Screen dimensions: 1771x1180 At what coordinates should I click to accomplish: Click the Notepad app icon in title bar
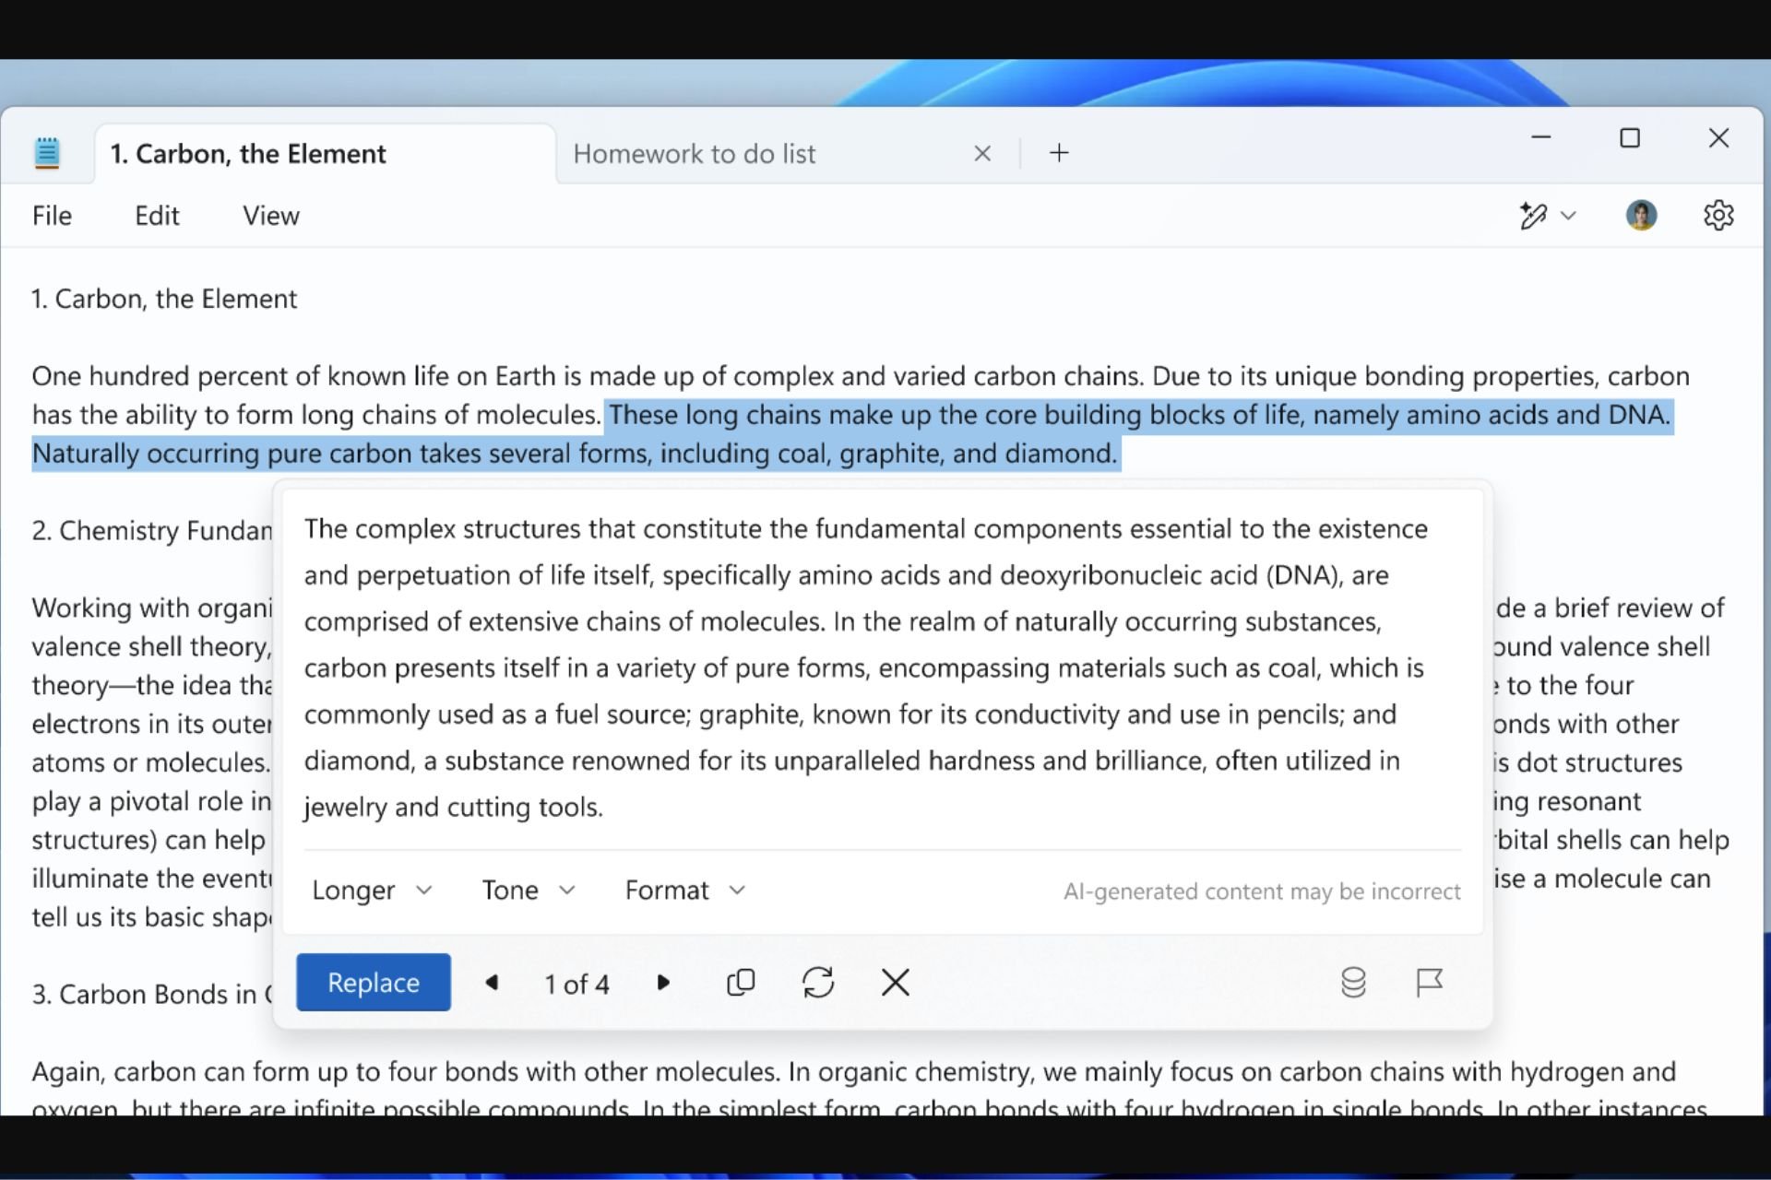pyautogui.click(x=47, y=153)
